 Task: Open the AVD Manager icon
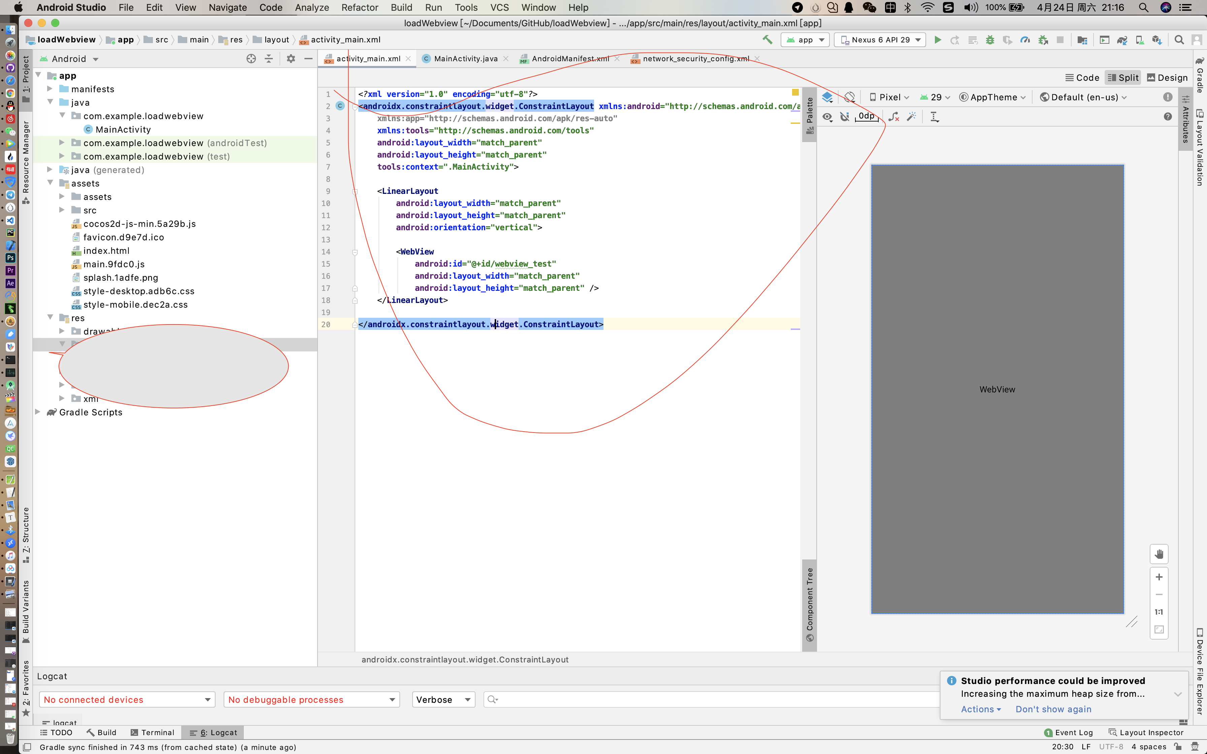point(1140,40)
